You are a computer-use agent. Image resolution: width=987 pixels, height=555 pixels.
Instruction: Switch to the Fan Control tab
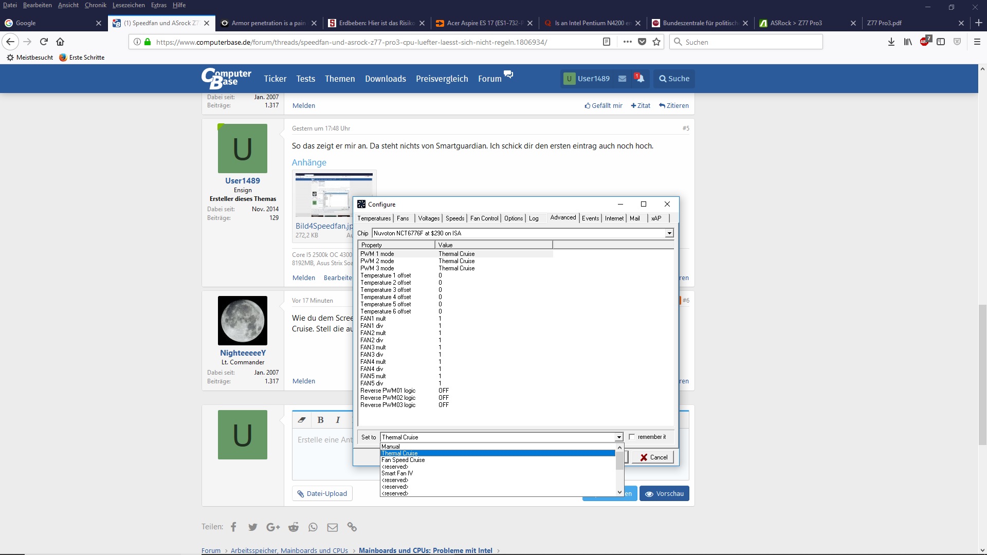click(484, 218)
